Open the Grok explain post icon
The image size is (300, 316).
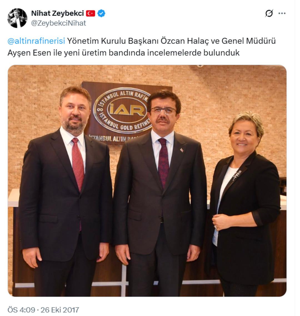(269, 13)
